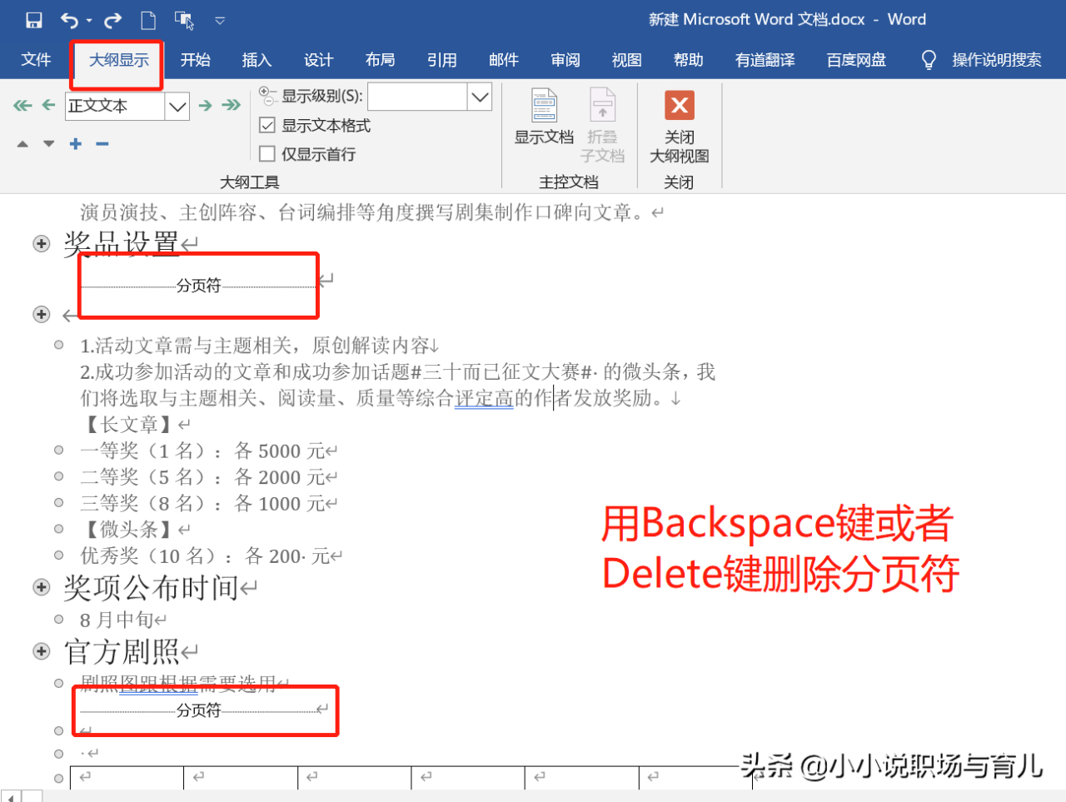Open the 显示级别 dropdown list
This screenshot has height=802, width=1066.
(480, 97)
